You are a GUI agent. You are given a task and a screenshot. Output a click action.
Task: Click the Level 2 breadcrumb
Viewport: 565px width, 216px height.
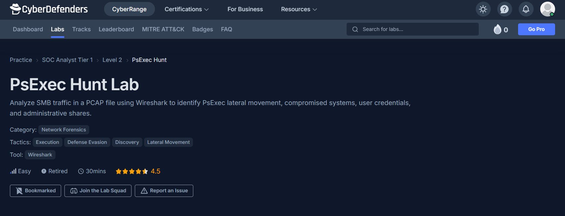(112, 60)
